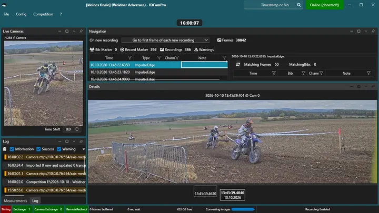Click the RemoteRedirect status indicator
This screenshot has width=379, height=213.
(x=76, y=209)
